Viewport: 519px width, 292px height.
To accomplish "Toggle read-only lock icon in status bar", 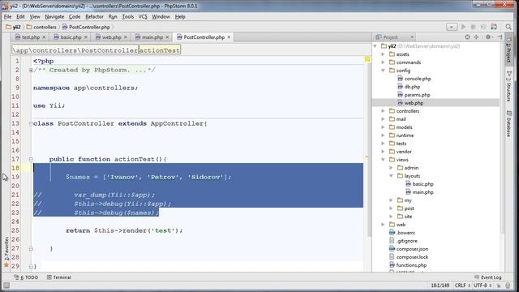I will click(500, 286).
